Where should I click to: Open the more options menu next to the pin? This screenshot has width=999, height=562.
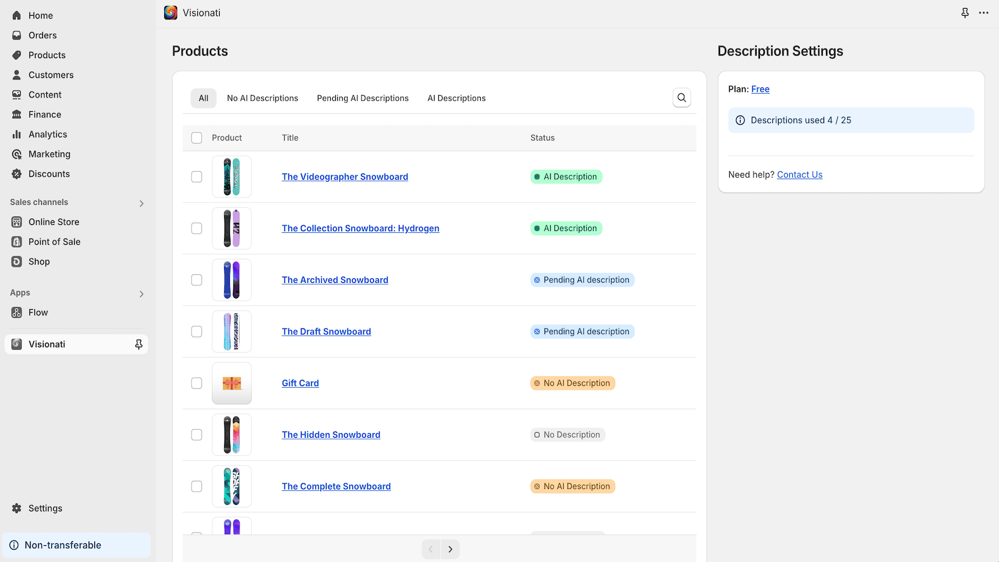click(984, 12)
